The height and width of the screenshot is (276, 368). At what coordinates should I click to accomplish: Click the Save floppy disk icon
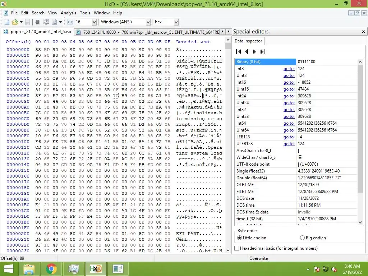coord(28,22)
